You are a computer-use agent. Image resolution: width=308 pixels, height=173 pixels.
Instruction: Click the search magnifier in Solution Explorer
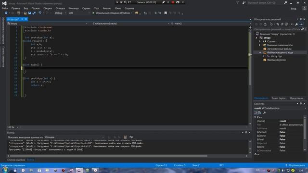point(303,29)
